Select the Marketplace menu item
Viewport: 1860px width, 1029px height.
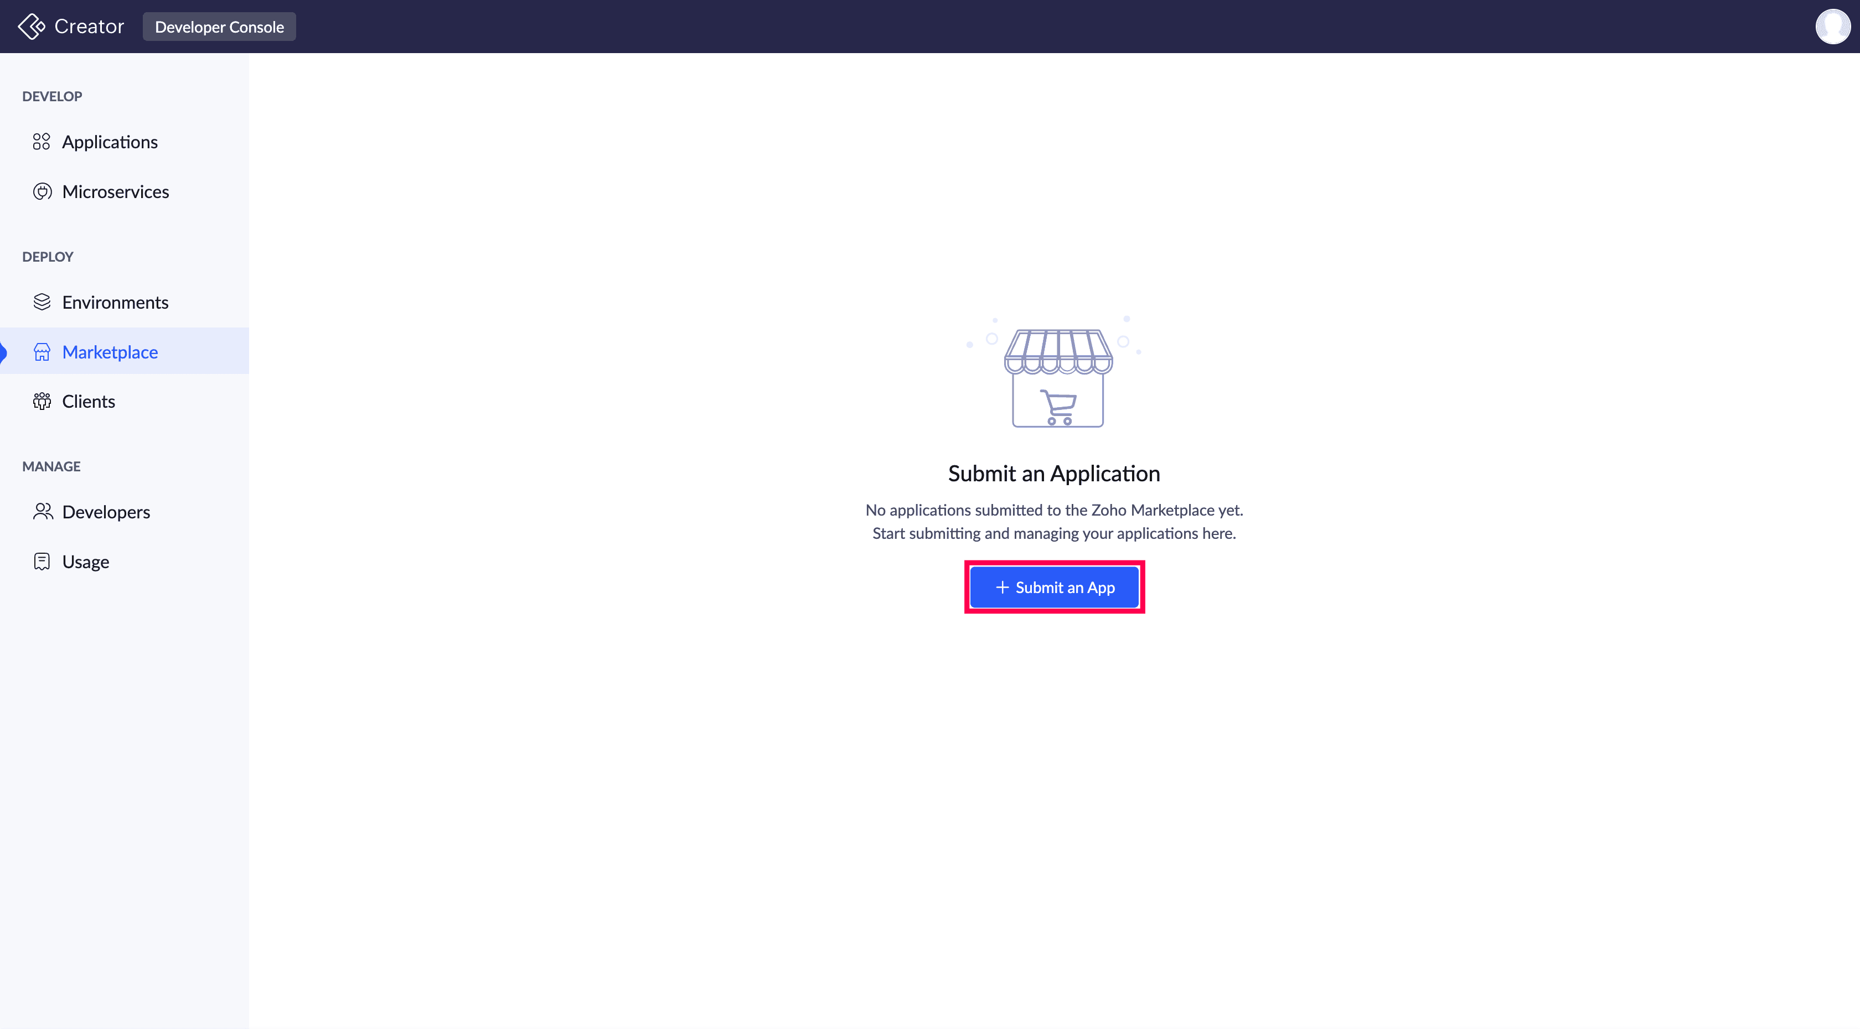tap(124, 351)
